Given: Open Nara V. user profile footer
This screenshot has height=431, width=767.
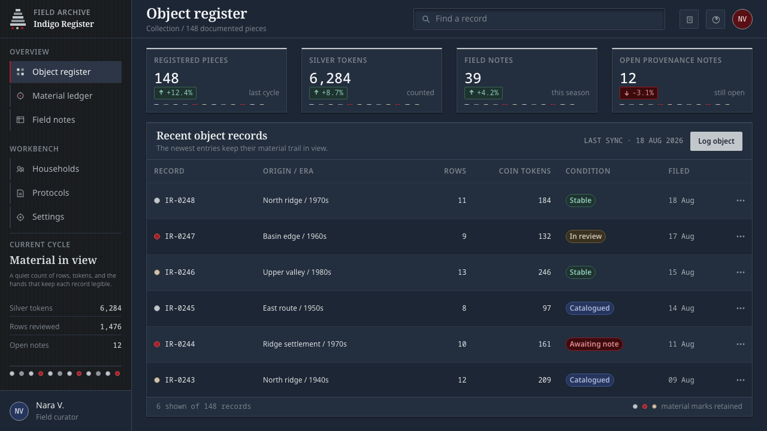Looking at the screenshot, I should pos(66,411).
